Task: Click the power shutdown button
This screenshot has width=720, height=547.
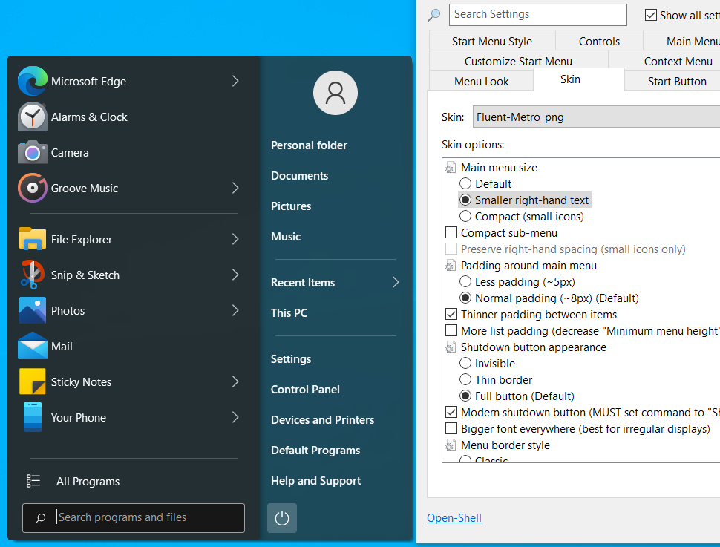Action: [x=282, y=518]
